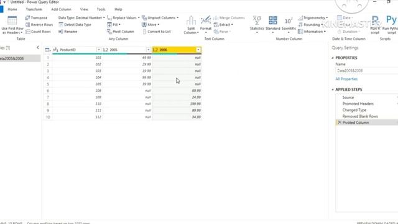
Task: Select the Data2005&2006 query in list
Action: pyautogui.click(x=20, y=58)
